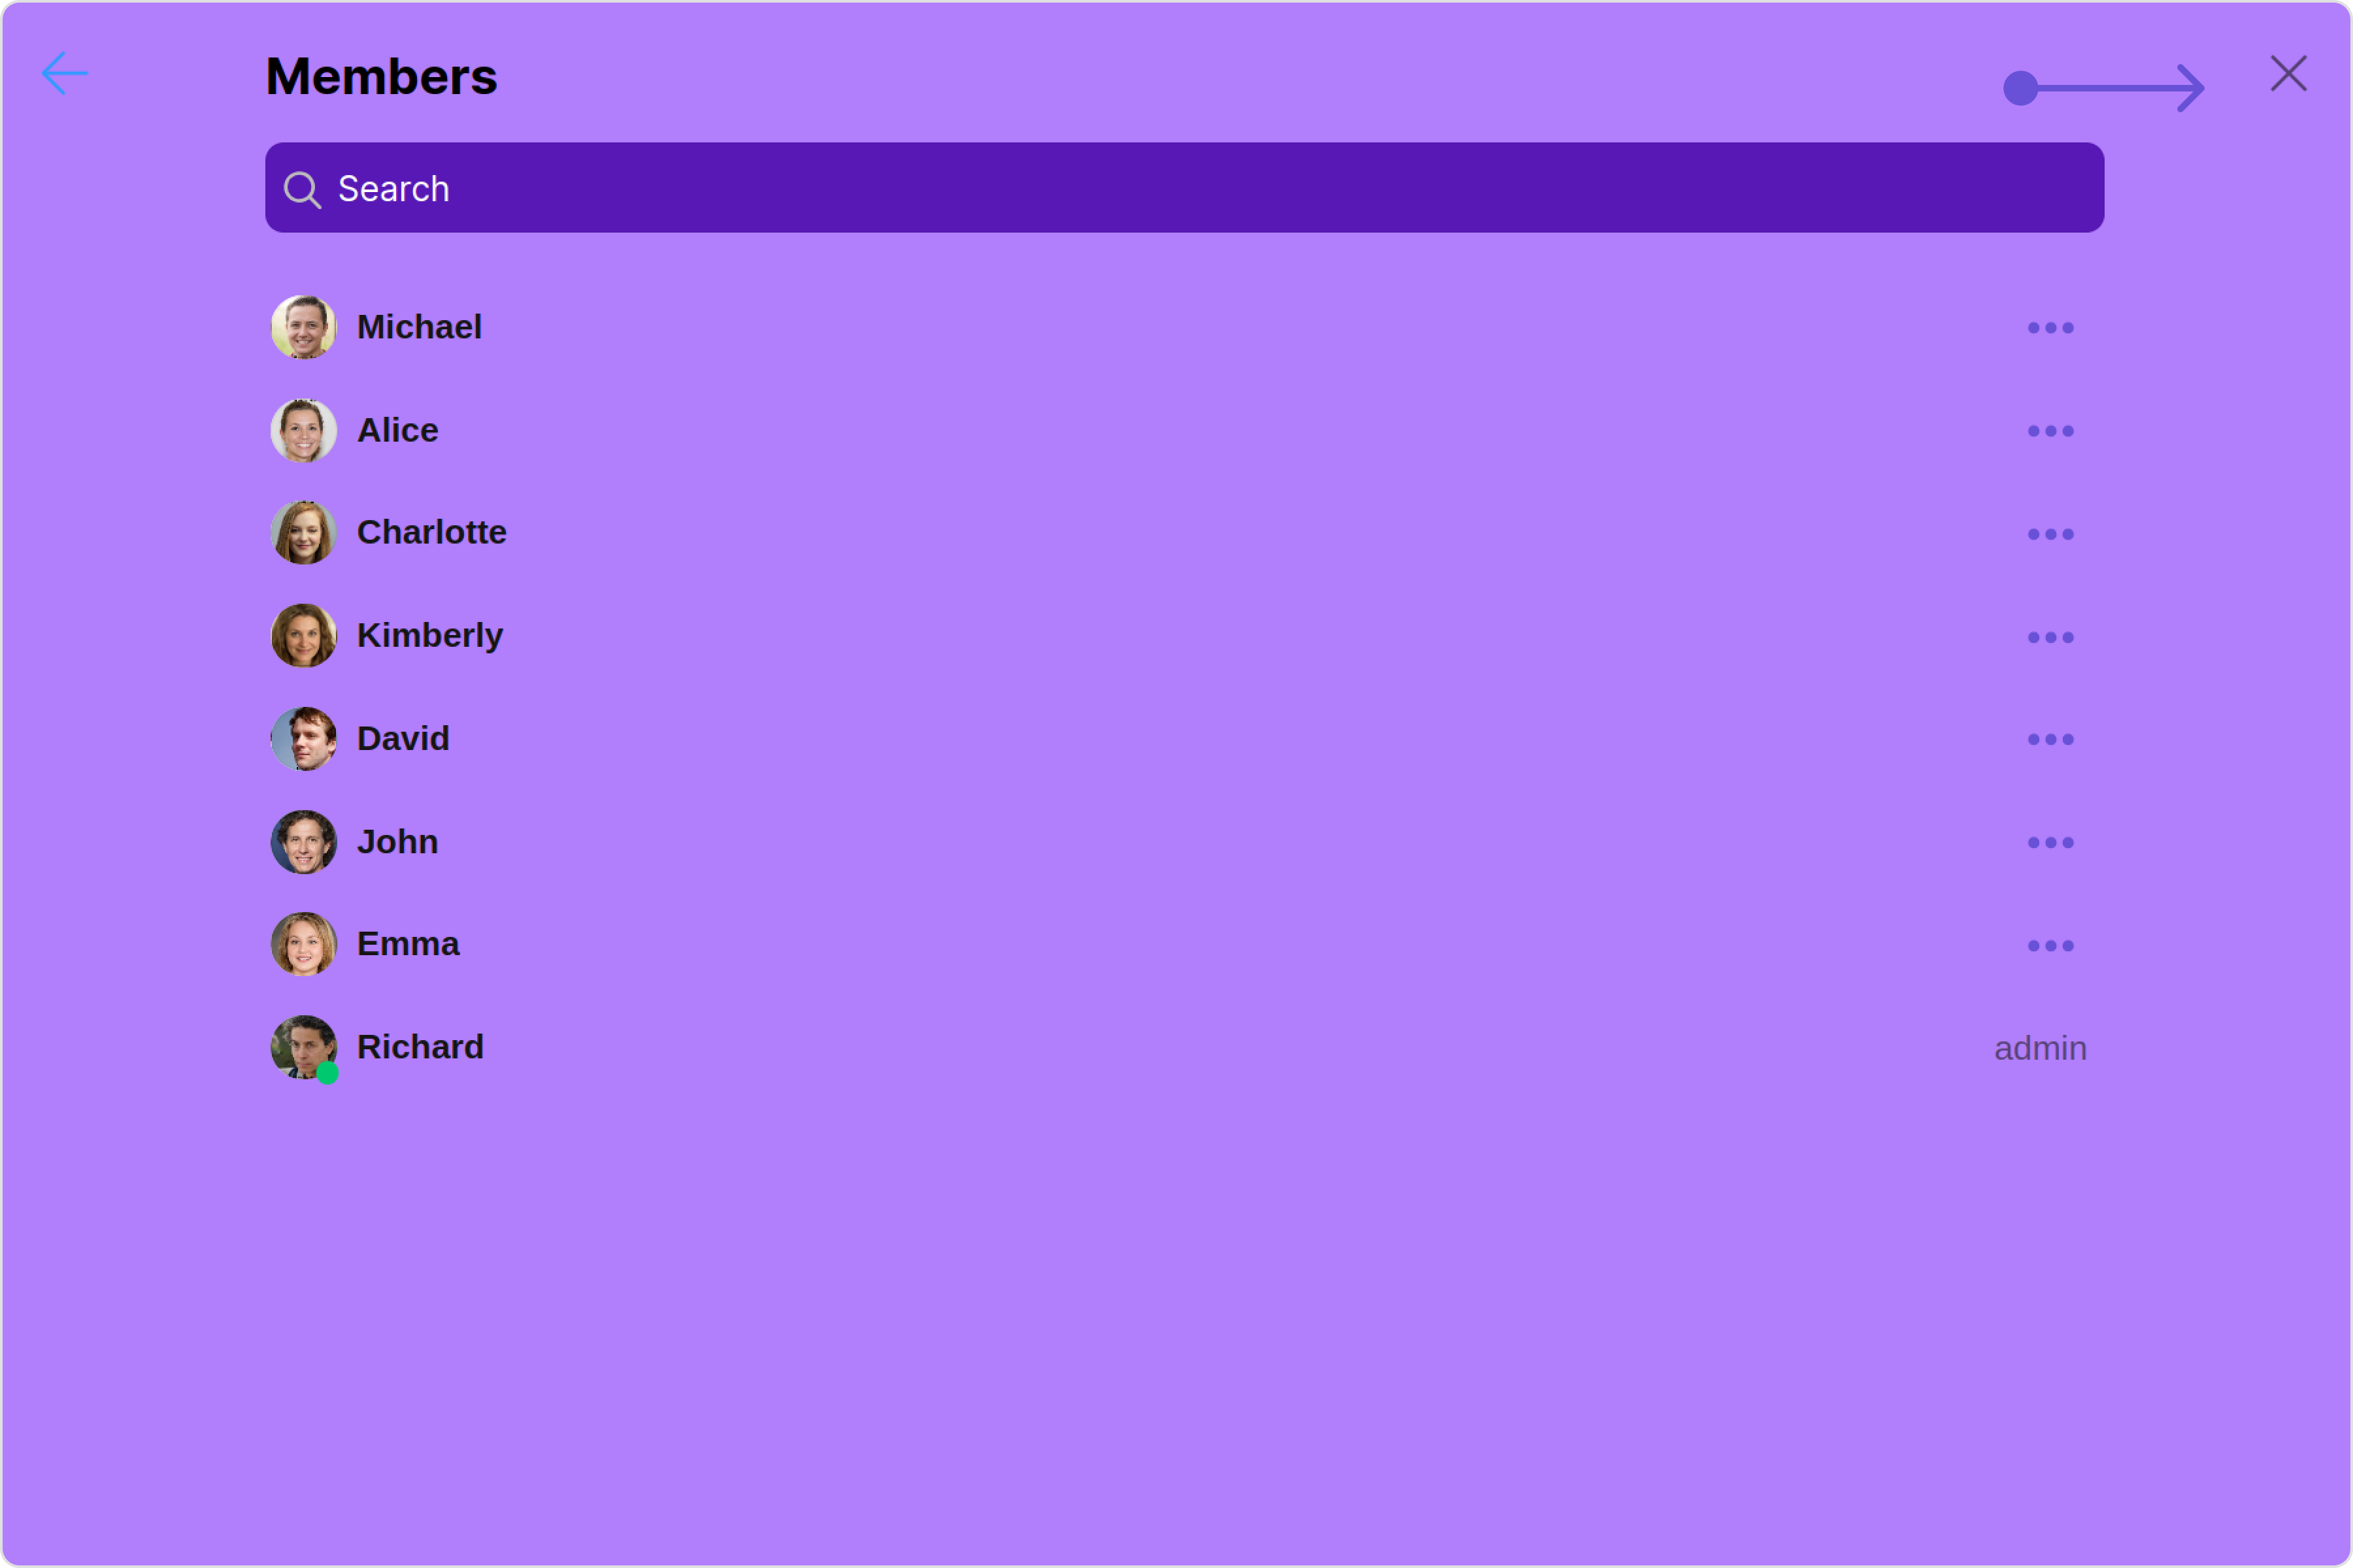Click the blue back arrow

point(65,74)
